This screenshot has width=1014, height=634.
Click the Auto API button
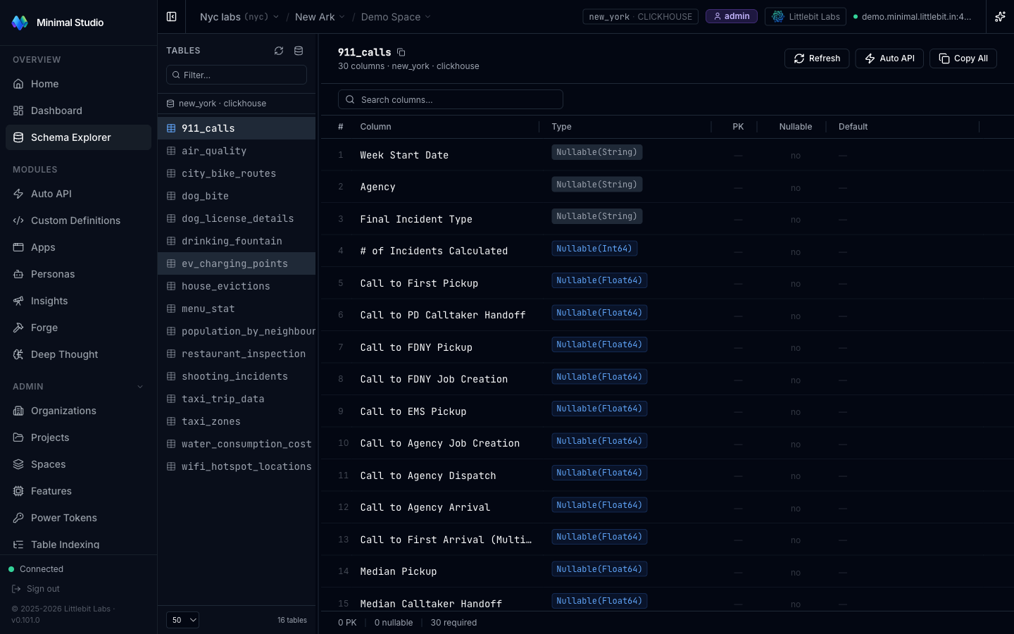889,58
